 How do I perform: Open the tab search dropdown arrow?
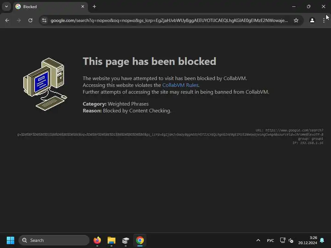click(x=6, y=6)
